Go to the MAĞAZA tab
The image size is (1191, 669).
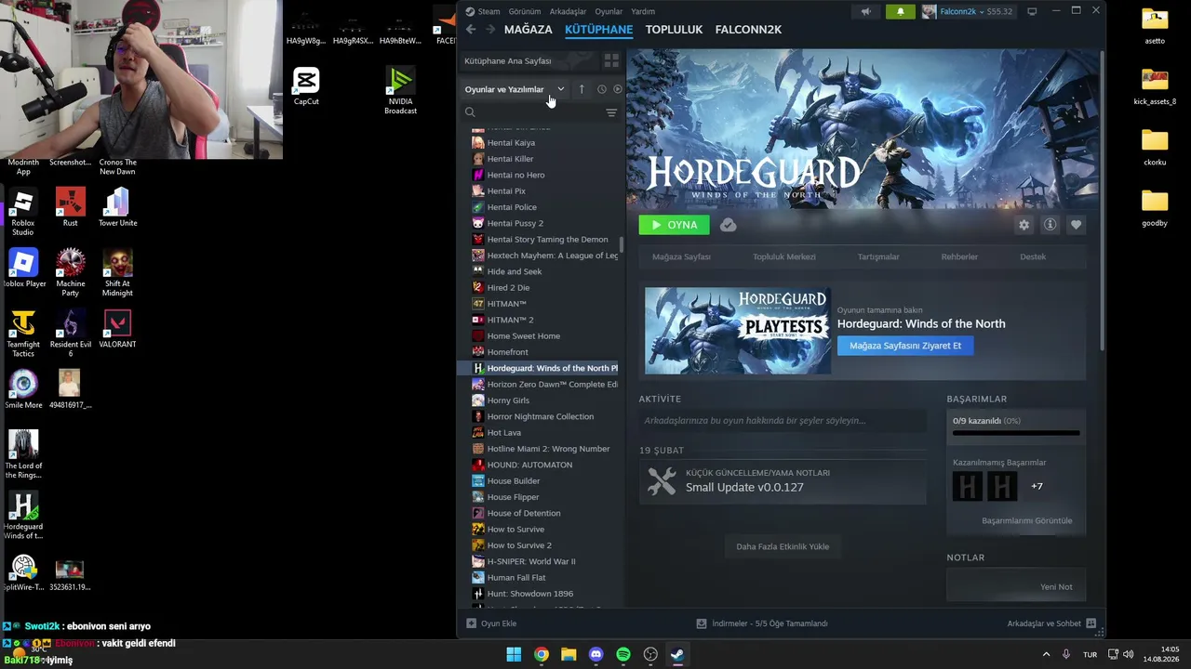coord(528,30)
